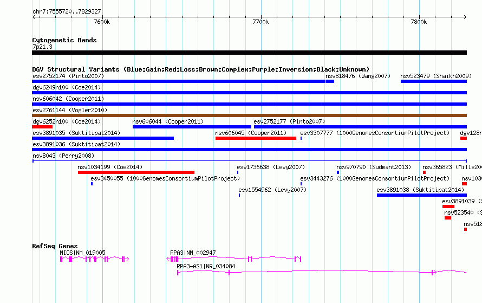Screen dimensions: 482x303
Task: Select the blue nsv606044 gain bar
Action: pos(192,127)
